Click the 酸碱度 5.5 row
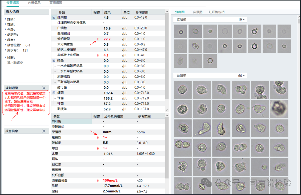The image size is (301, 195). 108,143
